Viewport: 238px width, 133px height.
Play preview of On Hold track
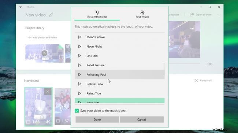(x=79, y=56)
